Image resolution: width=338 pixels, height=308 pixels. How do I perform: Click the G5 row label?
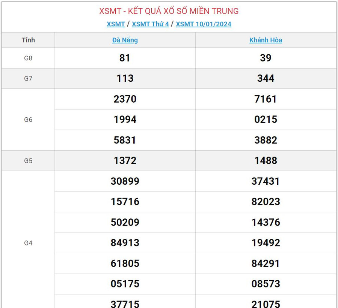pyautogui.click(x=28, y=161)
